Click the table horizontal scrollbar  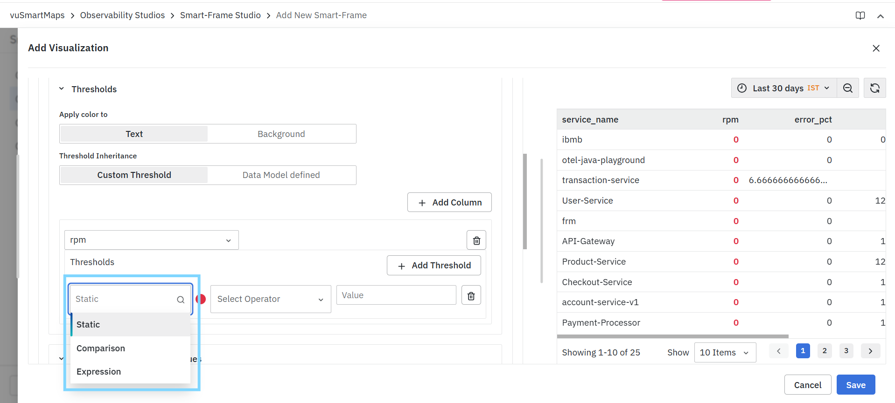click(672, 336)
